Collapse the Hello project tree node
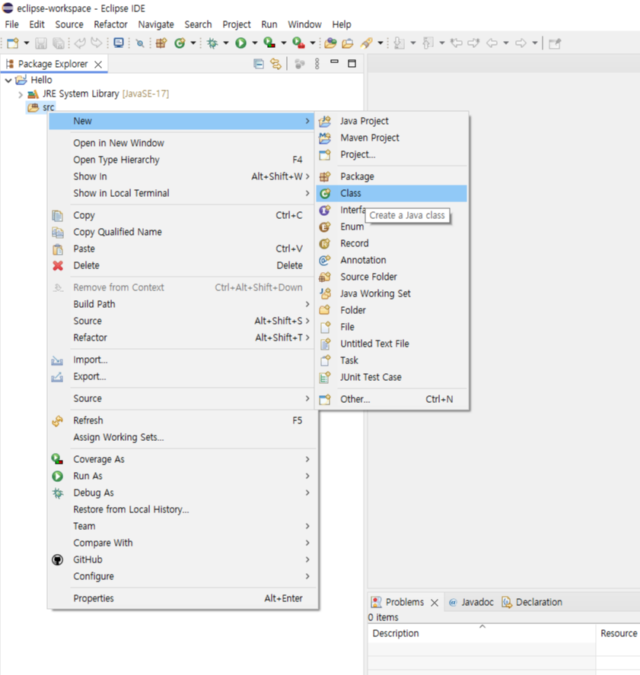The height and width of the screenshot is (675, 640). tap(8, 80)
